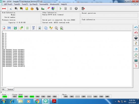The image size is (139, 104).
Task: Click the ABR error indicator
Action: tap(95, 97)
